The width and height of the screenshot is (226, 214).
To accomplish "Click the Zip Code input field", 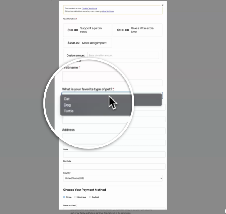I will (114, 166).
